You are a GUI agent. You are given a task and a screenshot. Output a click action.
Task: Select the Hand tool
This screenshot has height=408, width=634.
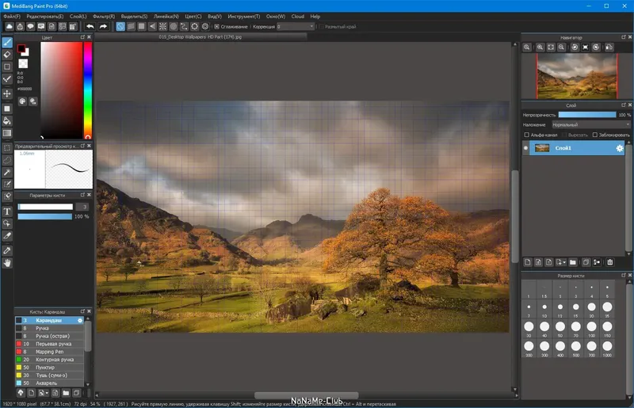click(7, 263)
